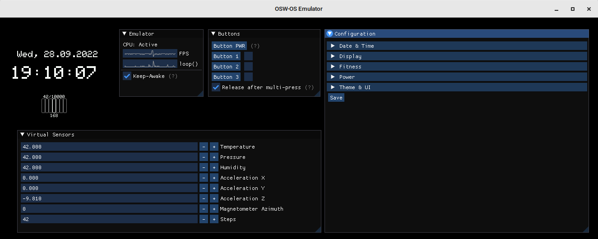Decrease Acceleration Y with minus button
This screenshot has height=239, width=598.
coord(204,188)
